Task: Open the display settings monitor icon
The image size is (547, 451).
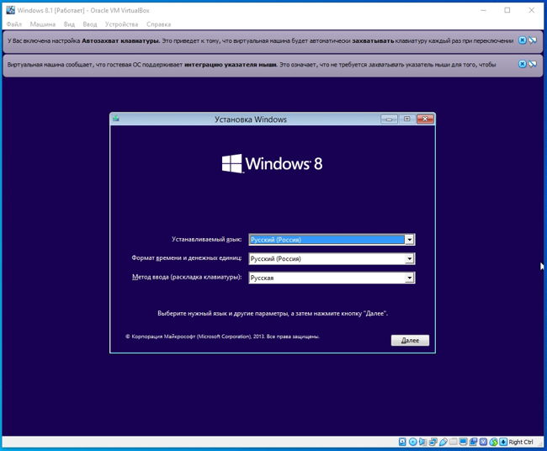Action: pyautogui.click(x=463, y=442)
